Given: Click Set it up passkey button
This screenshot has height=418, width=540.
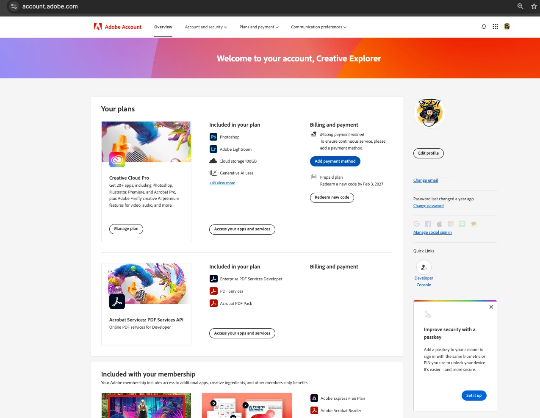Looking at the screenshot, I should (474, 396).
